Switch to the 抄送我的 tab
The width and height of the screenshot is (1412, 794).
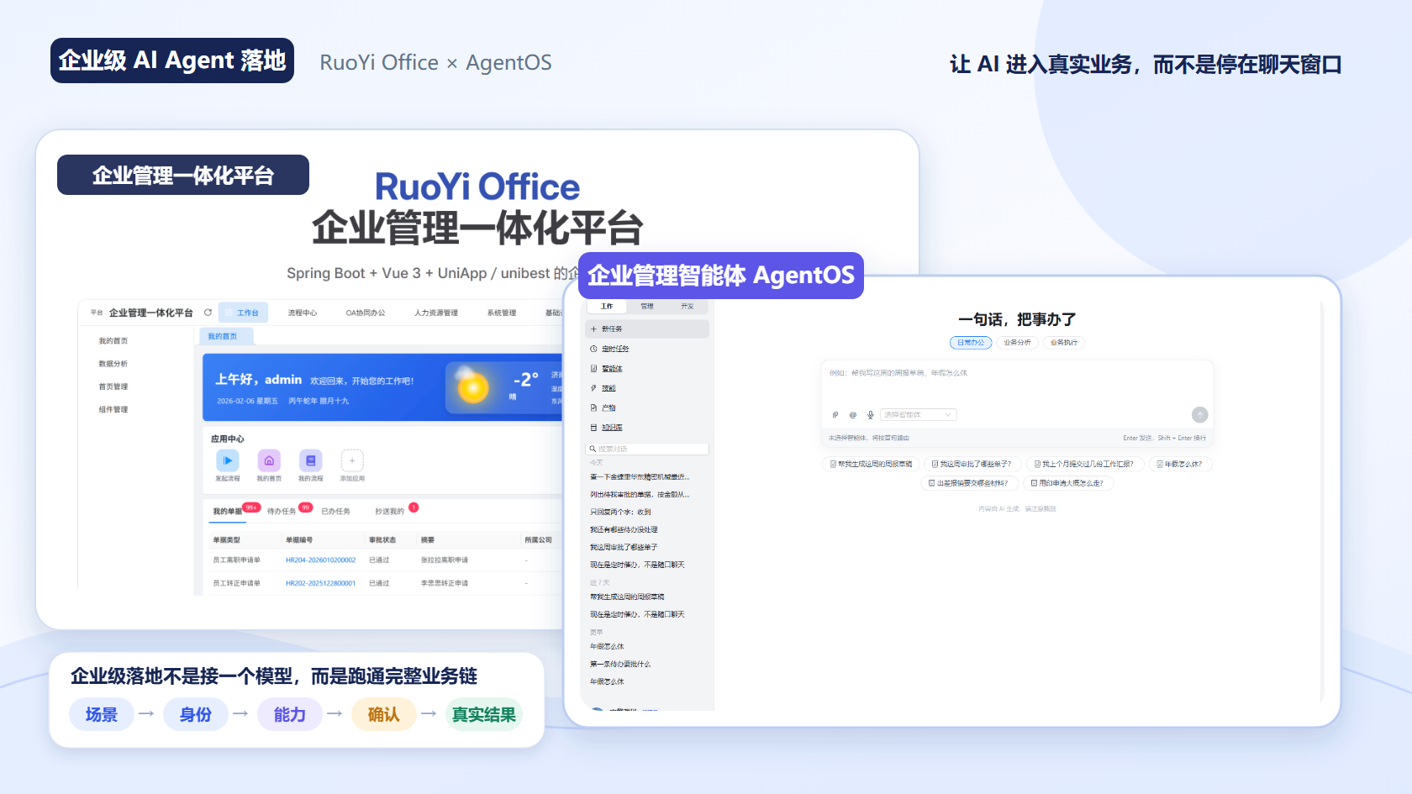(389, 512)
